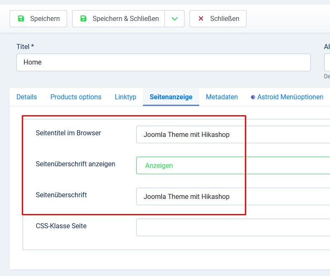This screenshot has height=276, width=330.
Task: Open the Seitenüberschrift anzeigen dropdown
Action: 233,165
